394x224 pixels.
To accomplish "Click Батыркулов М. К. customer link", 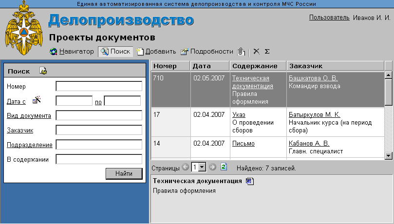I will click(314, 115).
